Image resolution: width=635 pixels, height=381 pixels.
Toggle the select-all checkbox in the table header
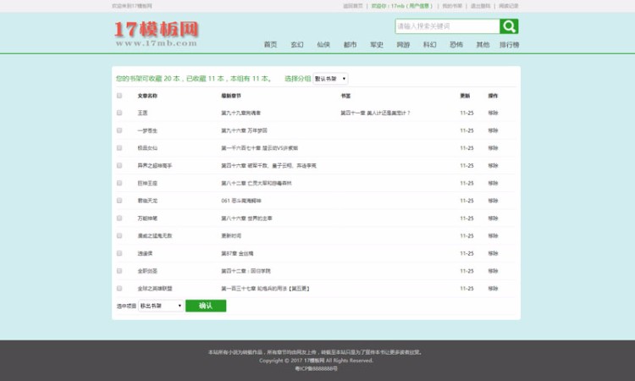119,96
